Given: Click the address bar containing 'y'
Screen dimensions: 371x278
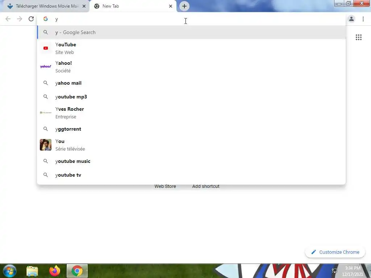Looking at the screenshot, I should (191, 19).
